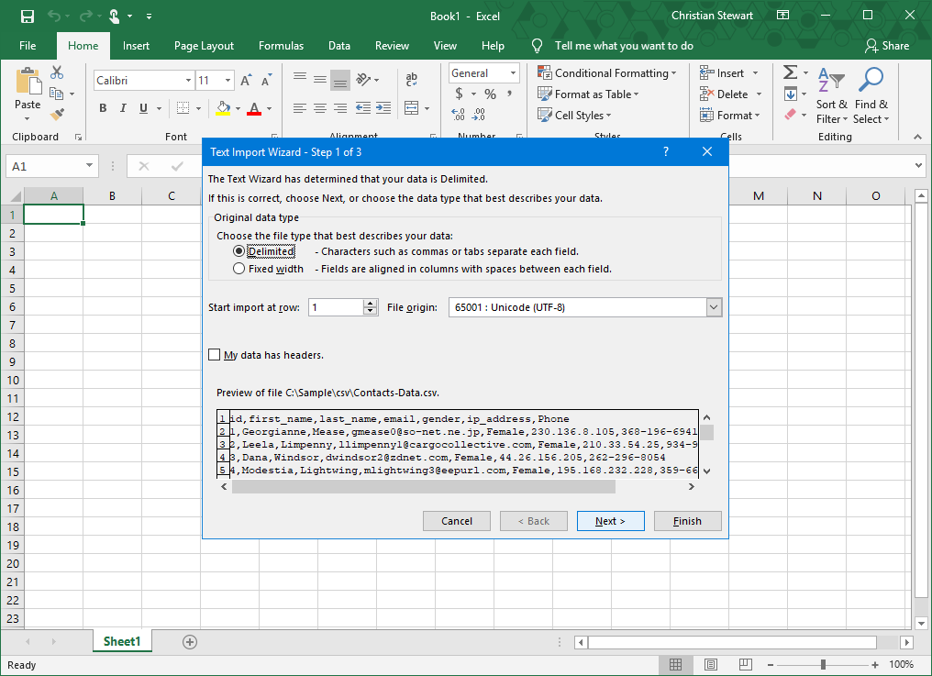Increase the Start import at row value

click(371, 304)
